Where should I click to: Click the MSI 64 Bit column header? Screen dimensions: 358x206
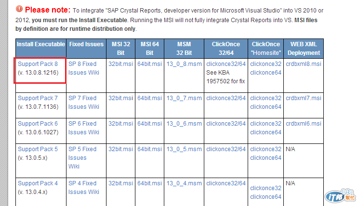tap(149, 49)
